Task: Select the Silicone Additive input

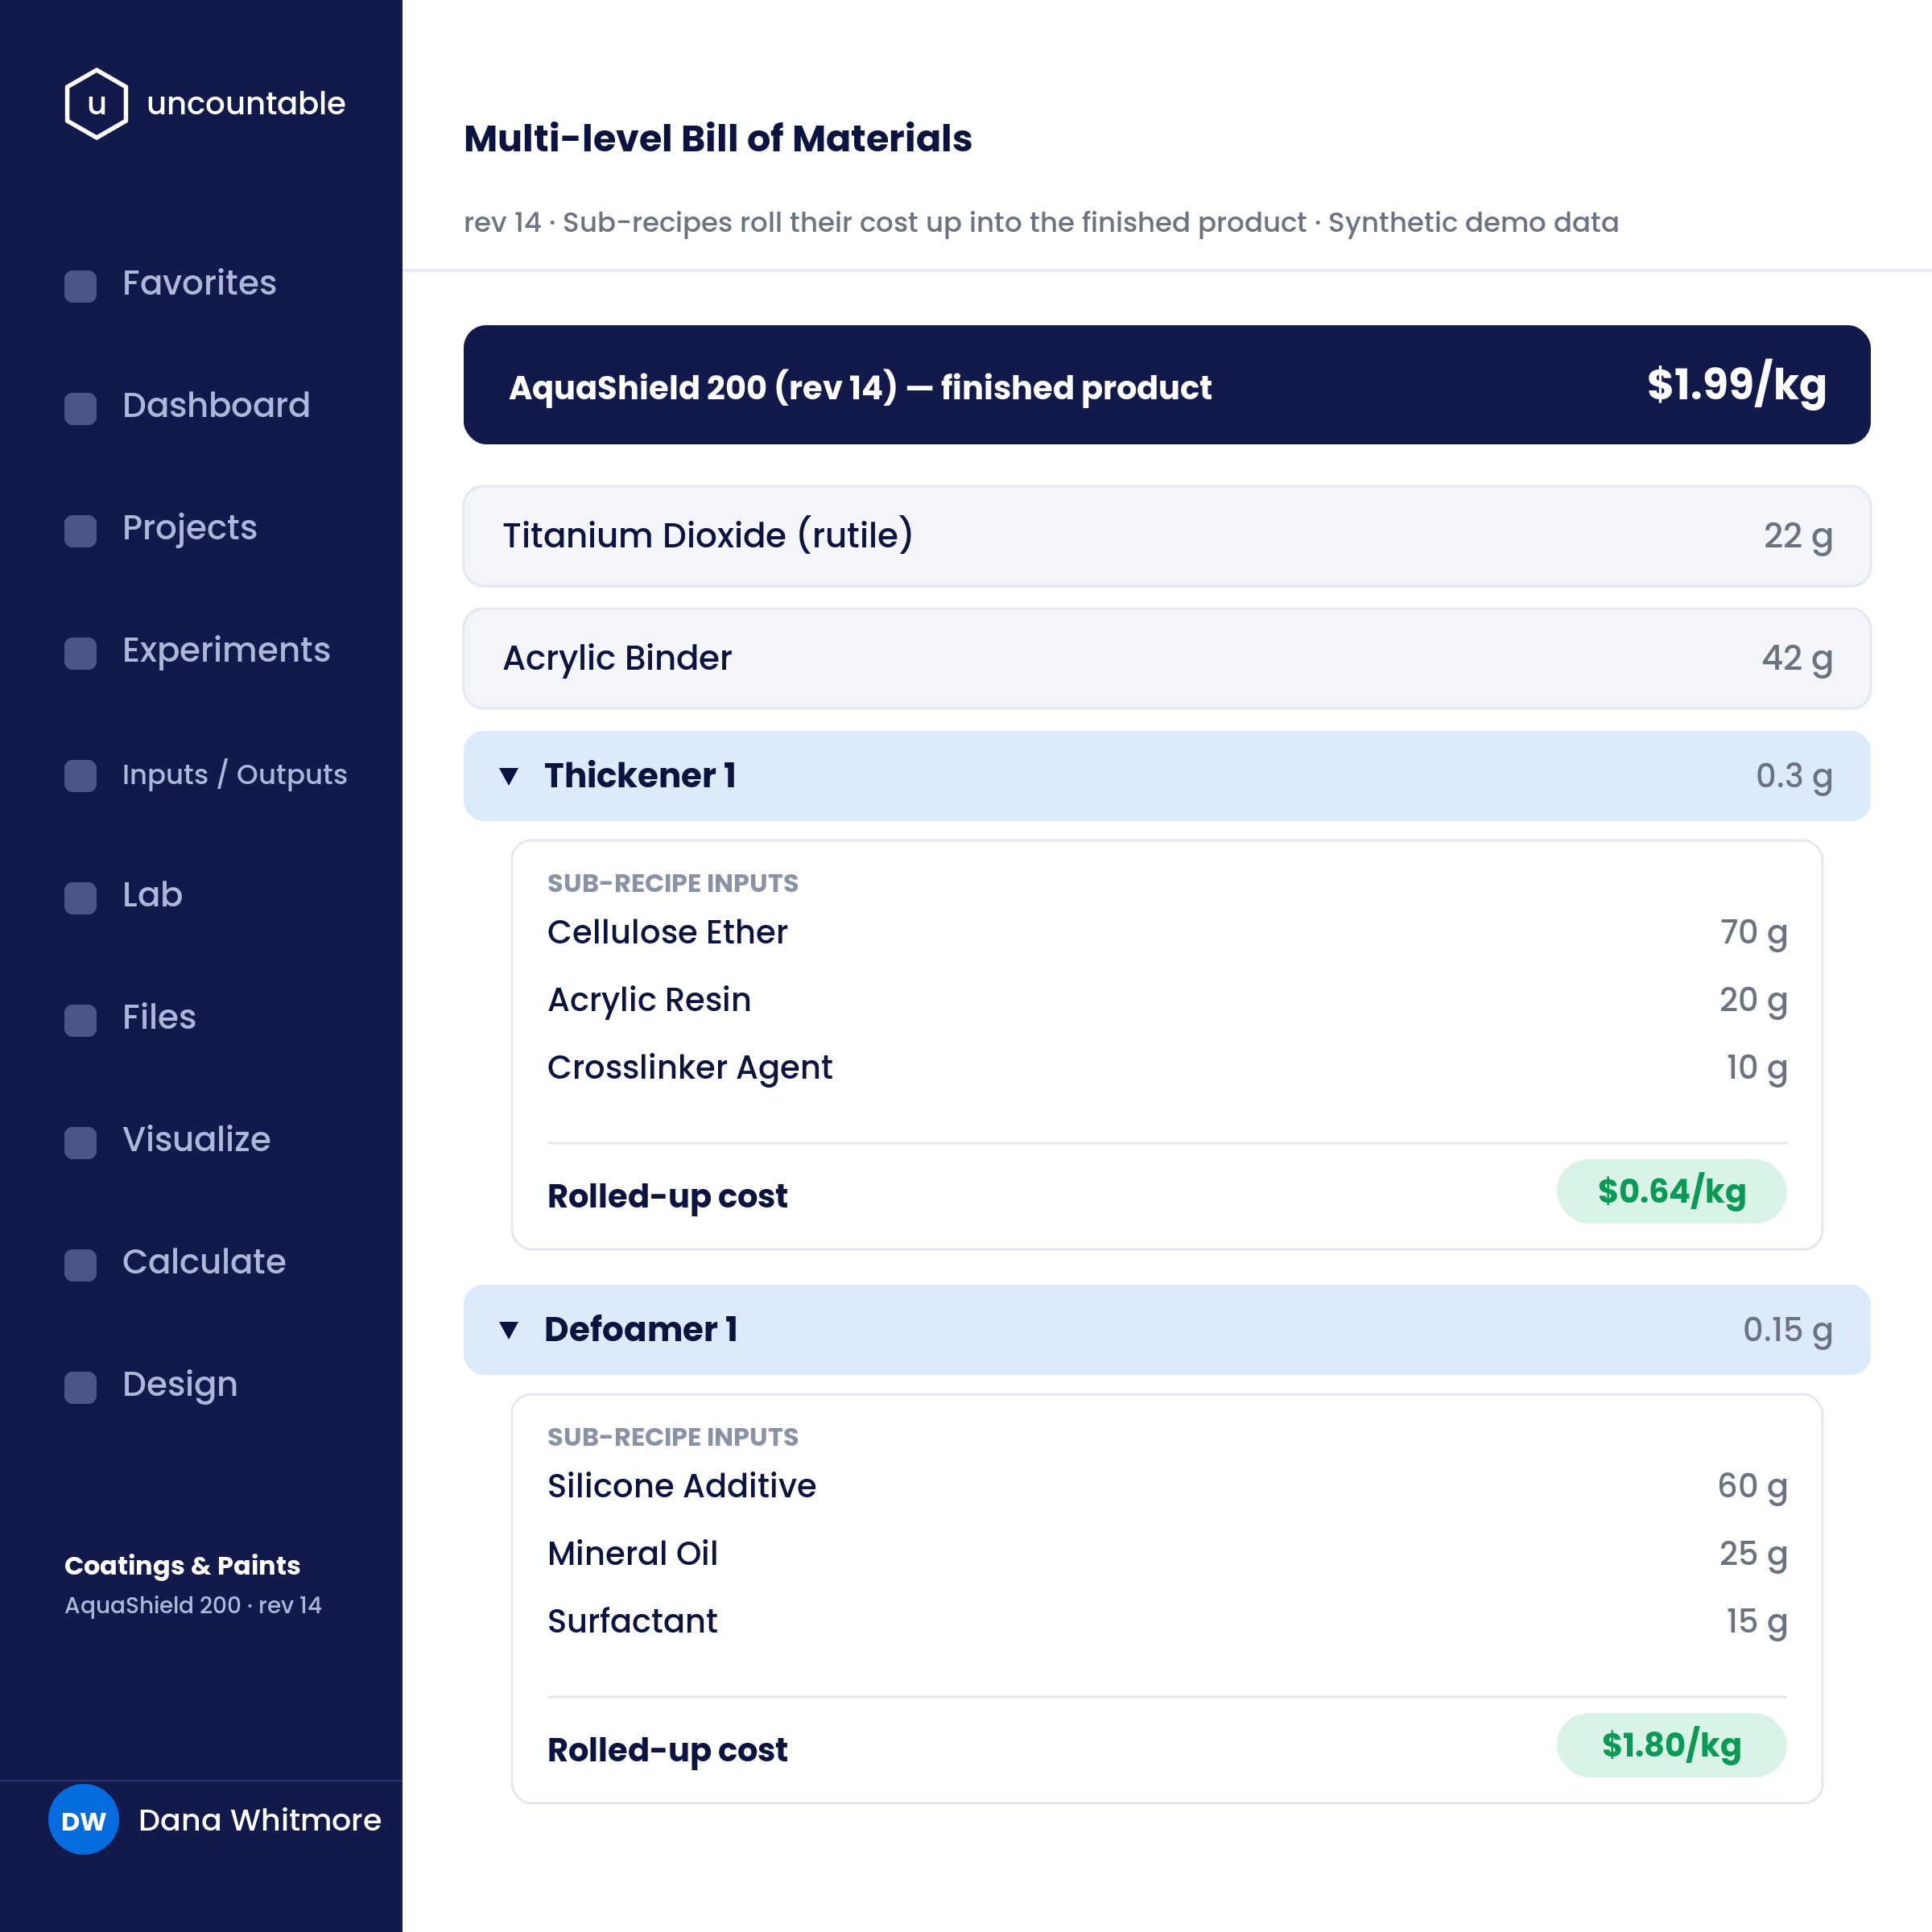Action: [x=682, y=1486]
